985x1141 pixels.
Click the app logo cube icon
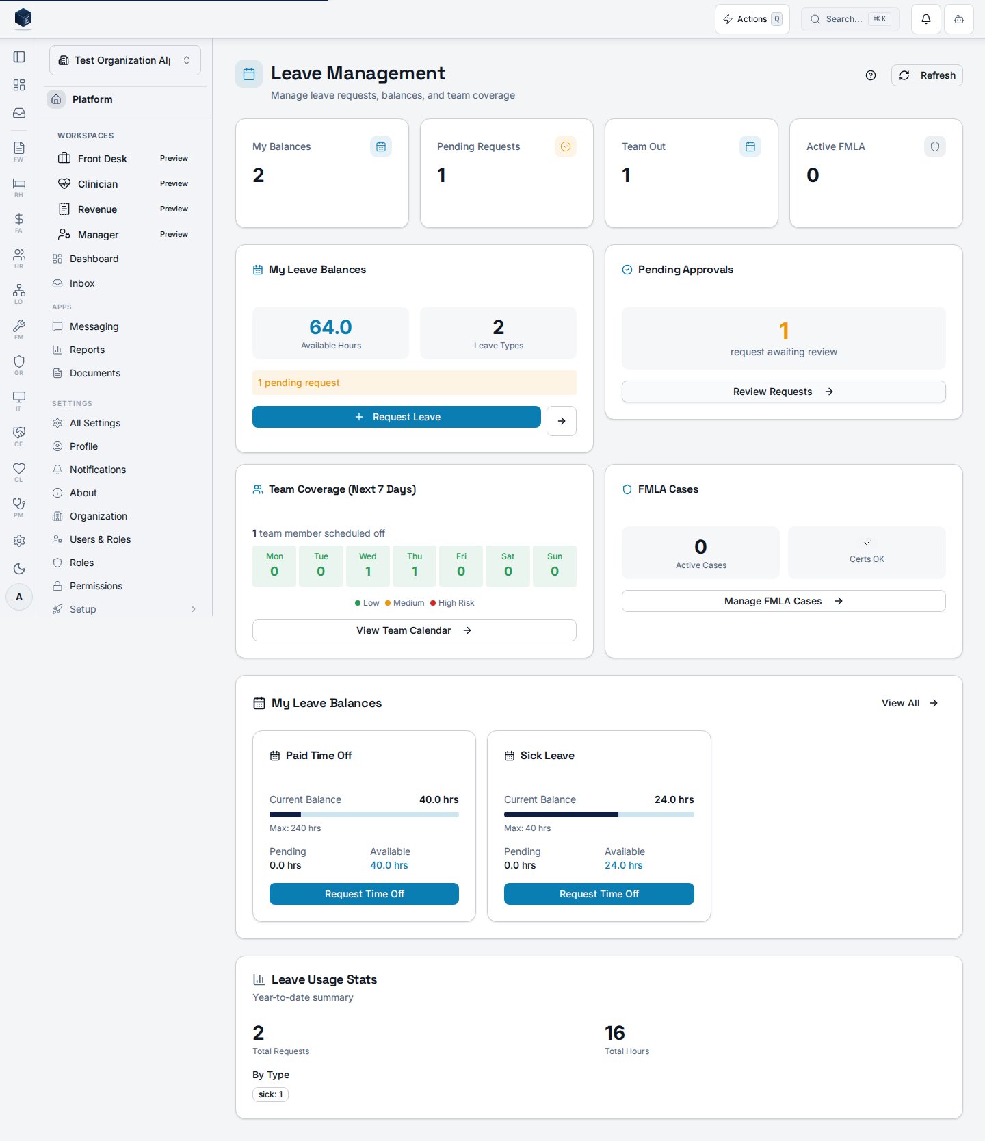click(x=23, y=18)
